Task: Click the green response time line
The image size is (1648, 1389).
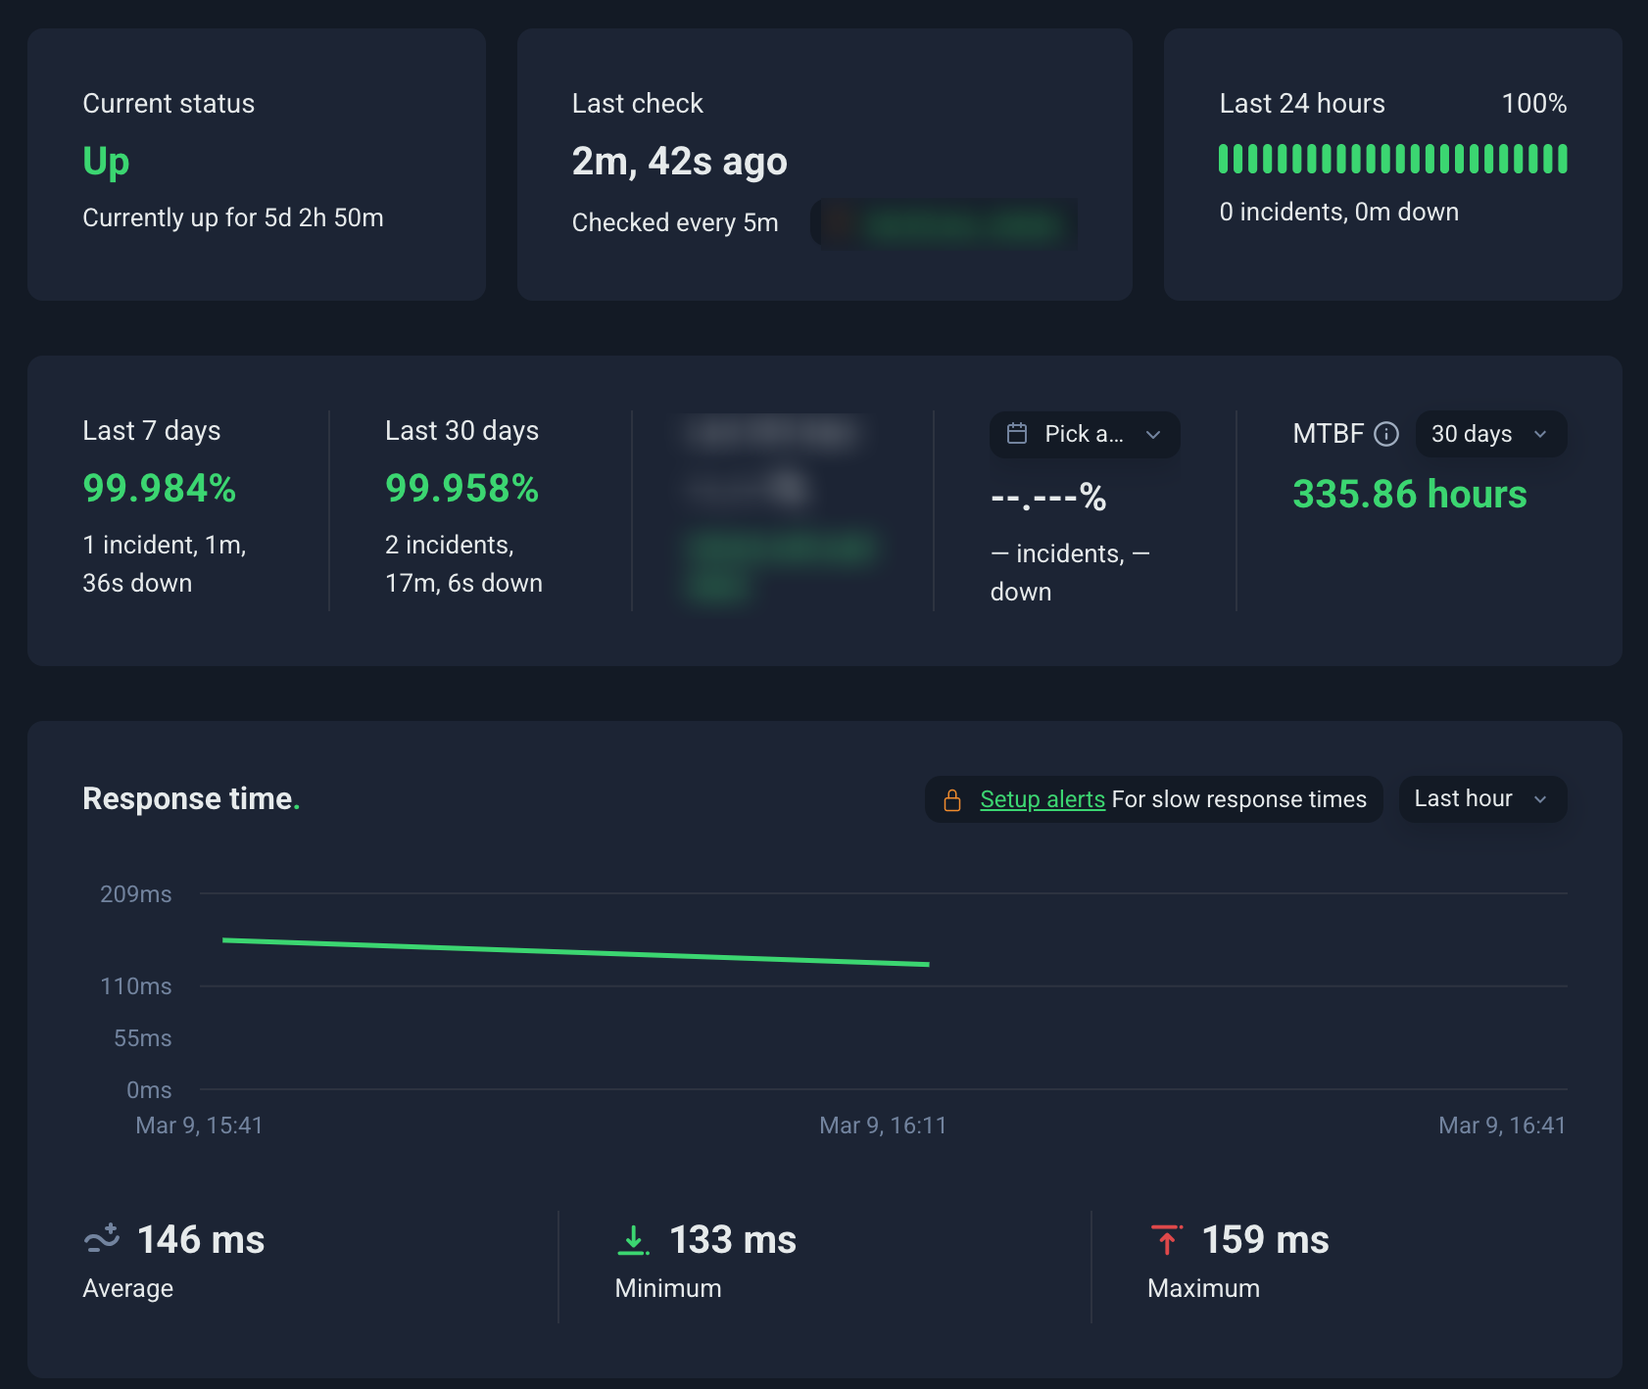Action: point(576,952)
